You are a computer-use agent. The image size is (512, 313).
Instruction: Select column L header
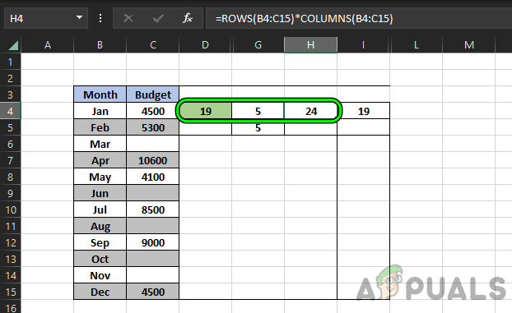pyautogui.click(x=416, y=44)
